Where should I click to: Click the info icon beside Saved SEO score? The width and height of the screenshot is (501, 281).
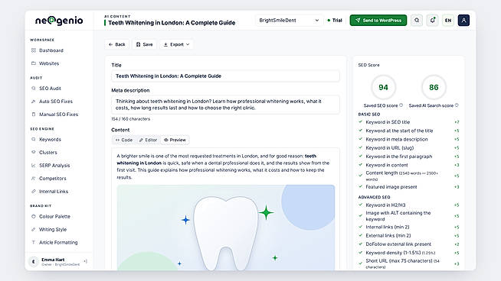[x=401, y=105]
